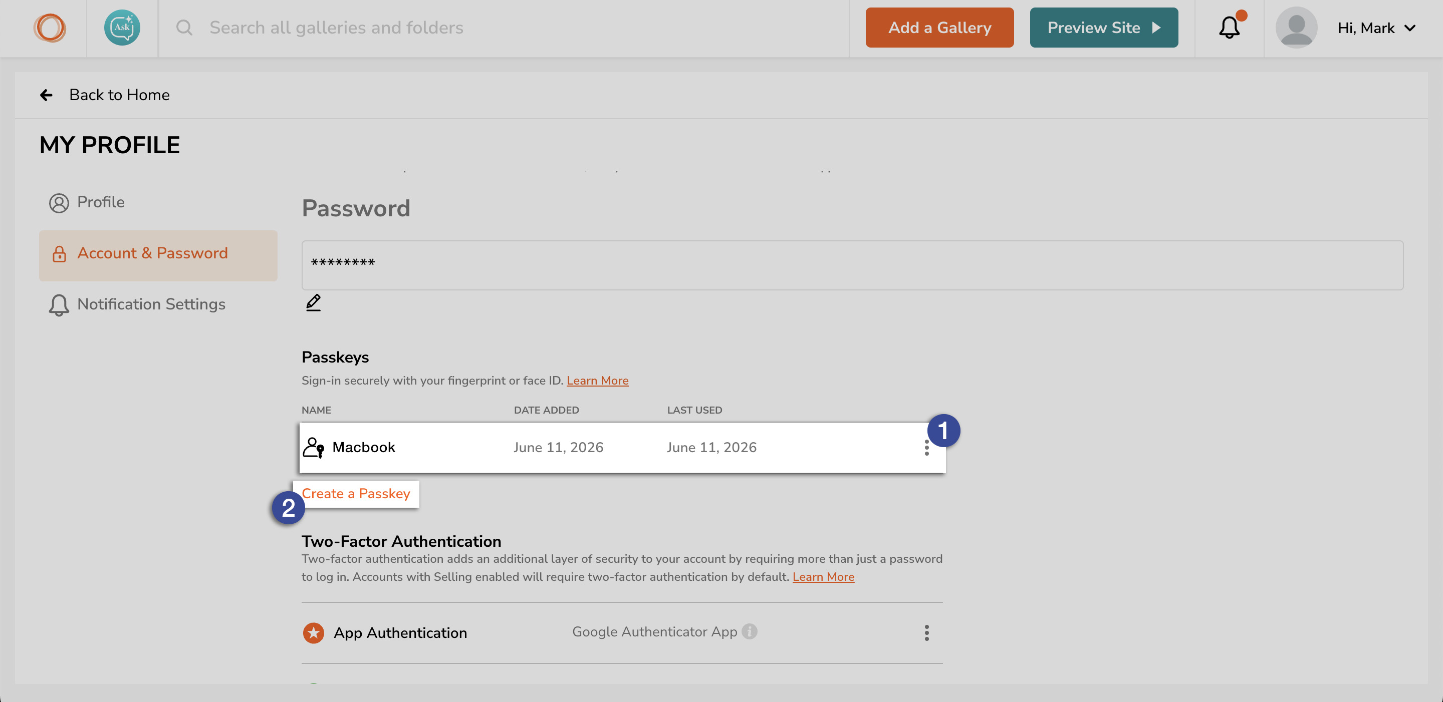Image resolution: width=1443 pixels, height=702 pixels.
Task: Click the NAME column header
Action: 316,411
